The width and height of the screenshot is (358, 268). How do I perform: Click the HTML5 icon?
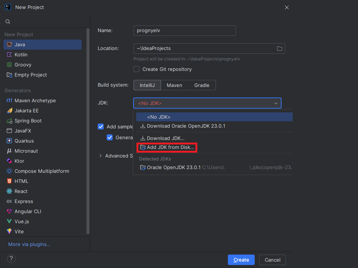click(x=9, y=181)
